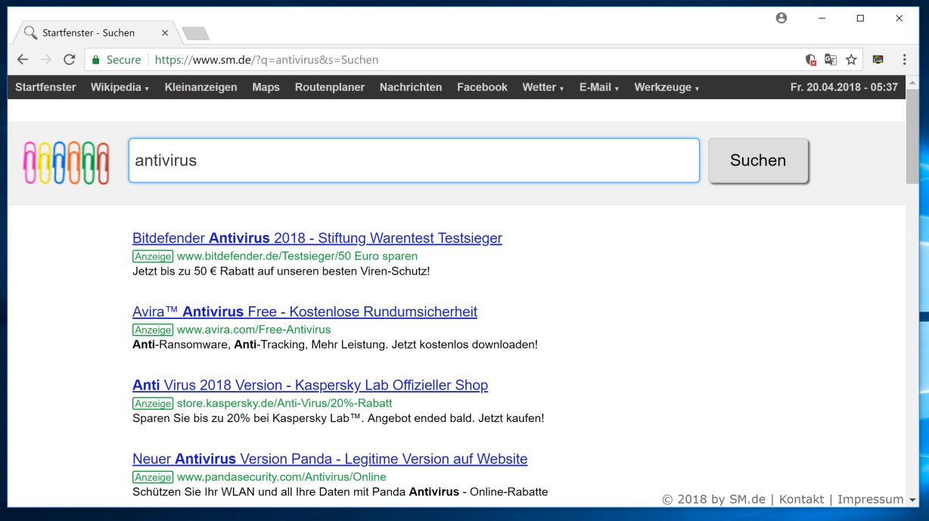
Task: Click the green Secure padlock icon
Action: click(95, 60)
